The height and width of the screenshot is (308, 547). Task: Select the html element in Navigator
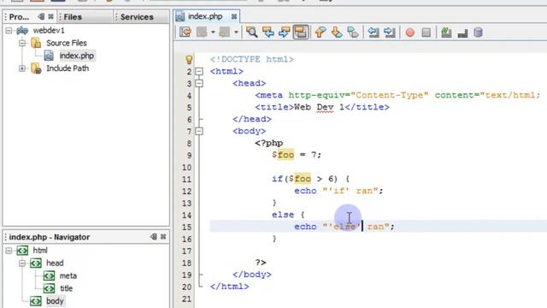click(40, 251)
